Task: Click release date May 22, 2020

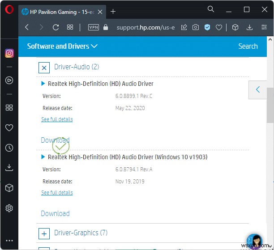Action: tap(130, 108)
